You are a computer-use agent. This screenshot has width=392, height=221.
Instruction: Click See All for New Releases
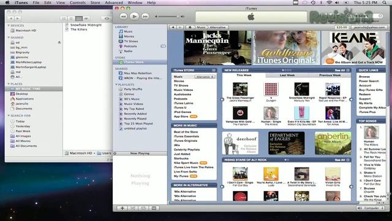pyautogui.click(x=342, y=71)
